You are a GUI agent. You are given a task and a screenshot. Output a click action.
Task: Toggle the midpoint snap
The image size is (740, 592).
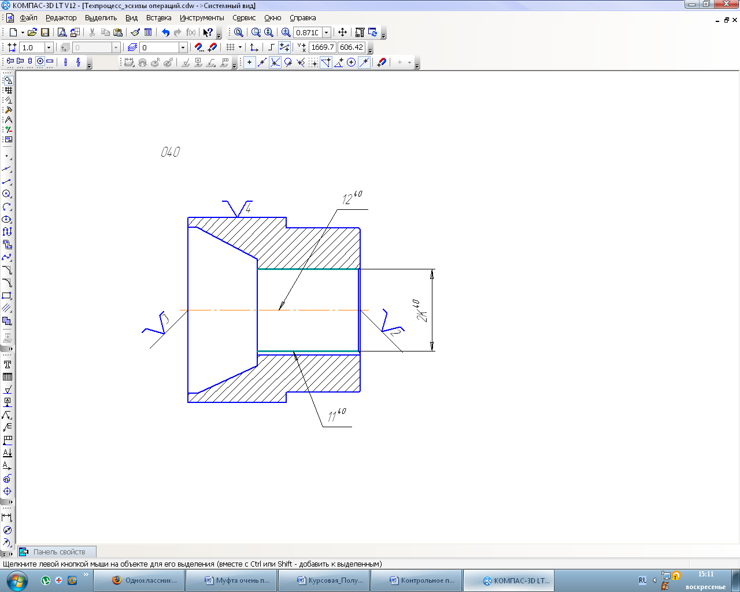[262, 62]
